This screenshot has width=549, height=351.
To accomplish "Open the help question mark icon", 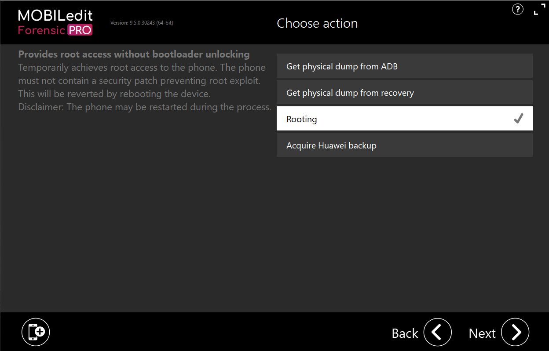I will 518,9.
